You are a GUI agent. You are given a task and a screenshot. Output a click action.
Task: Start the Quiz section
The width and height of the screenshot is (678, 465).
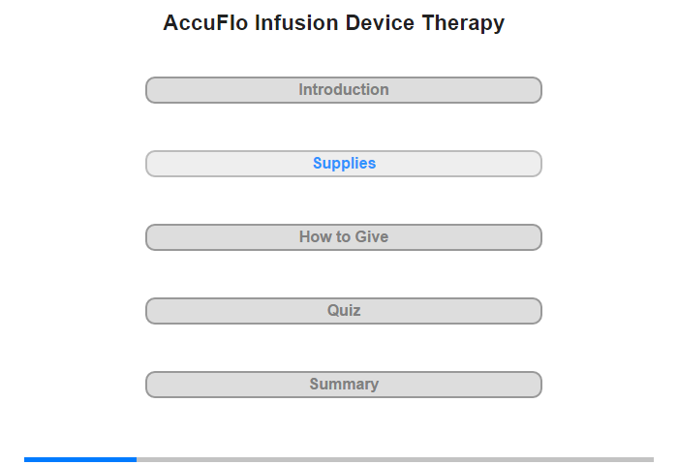[x=343, y=311]
